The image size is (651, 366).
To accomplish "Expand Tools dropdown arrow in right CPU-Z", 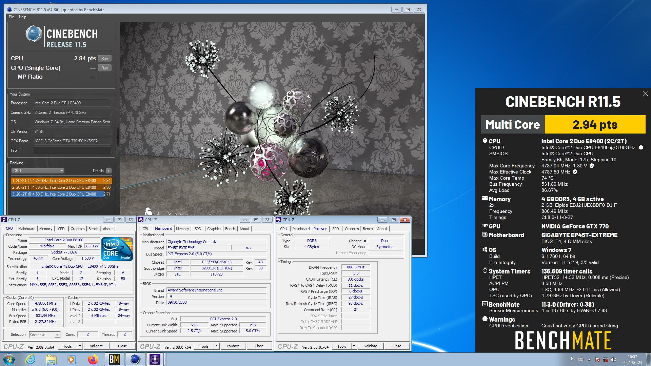I will 354,346.
